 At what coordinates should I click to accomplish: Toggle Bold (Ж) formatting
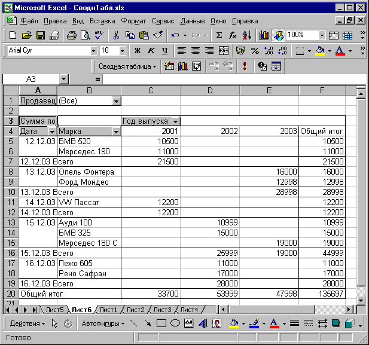(138, 51)
